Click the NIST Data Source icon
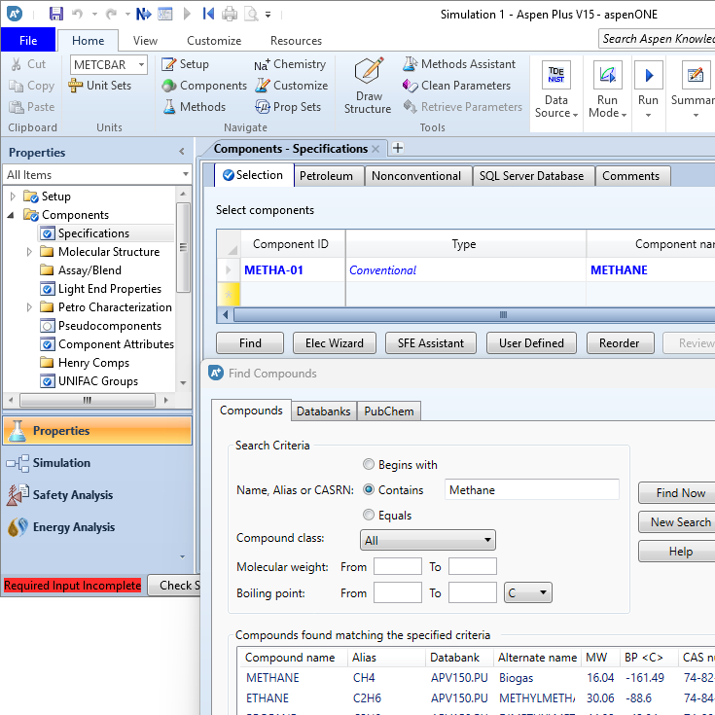The width and height of the screenshot is (715, 715). click(556, 76)
